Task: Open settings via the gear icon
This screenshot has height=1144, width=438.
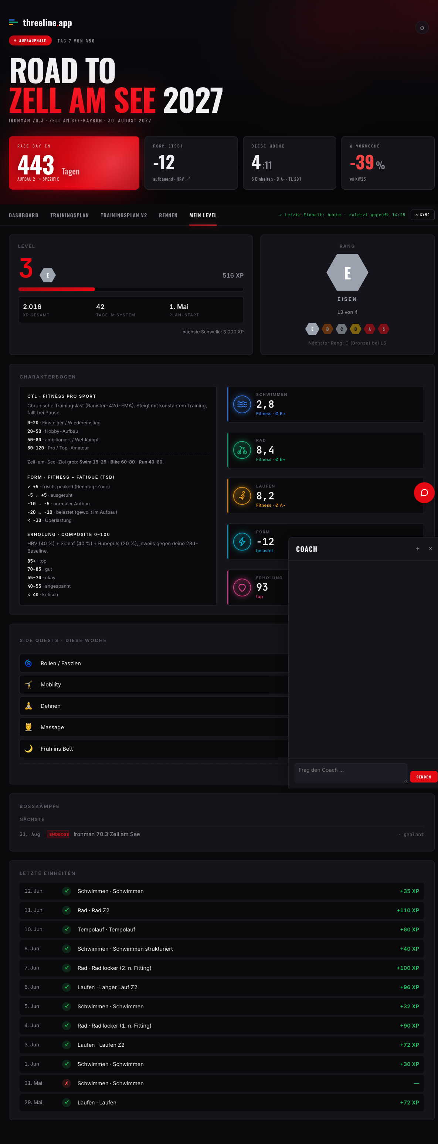Action: coord(422,27)
